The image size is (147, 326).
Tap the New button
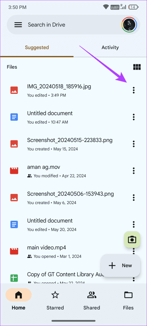click(x=120, y=266)
